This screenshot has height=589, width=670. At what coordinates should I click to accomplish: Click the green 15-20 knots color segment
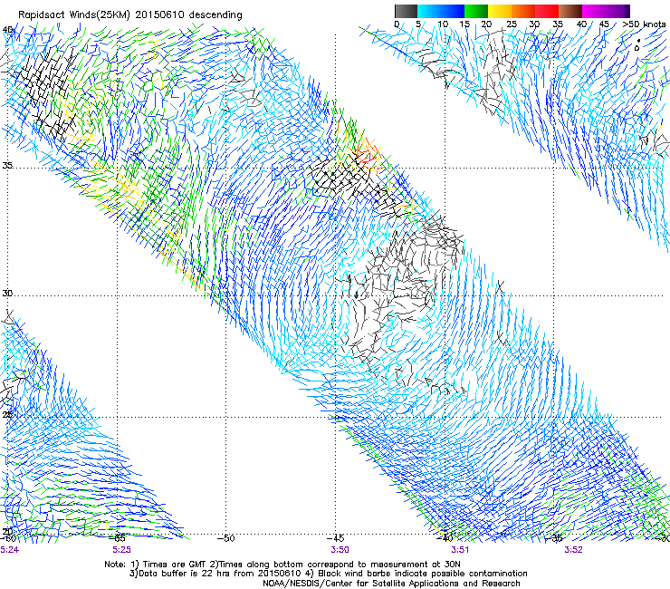click(x=476, y=11)
